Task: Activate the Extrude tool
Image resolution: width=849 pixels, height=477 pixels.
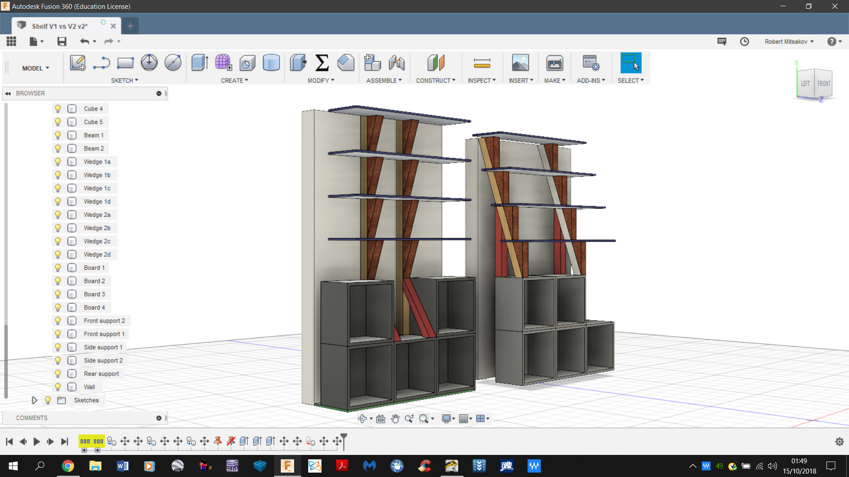Action: (x=200, y=63)
